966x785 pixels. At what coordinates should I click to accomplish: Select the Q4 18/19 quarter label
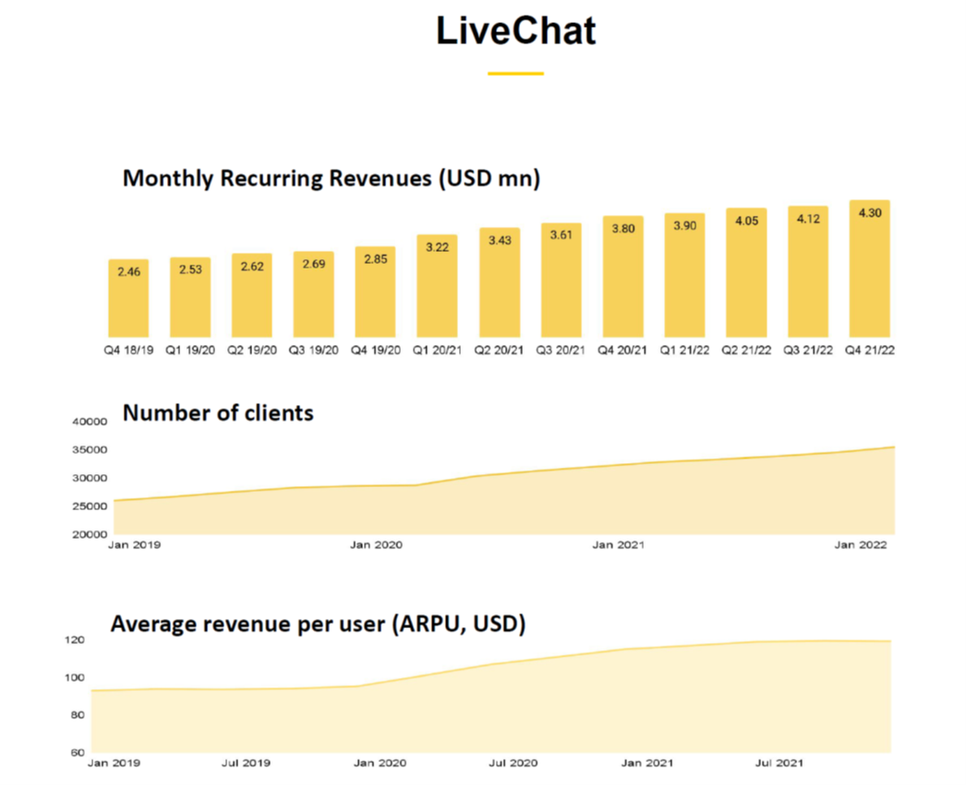click(128, 351)
